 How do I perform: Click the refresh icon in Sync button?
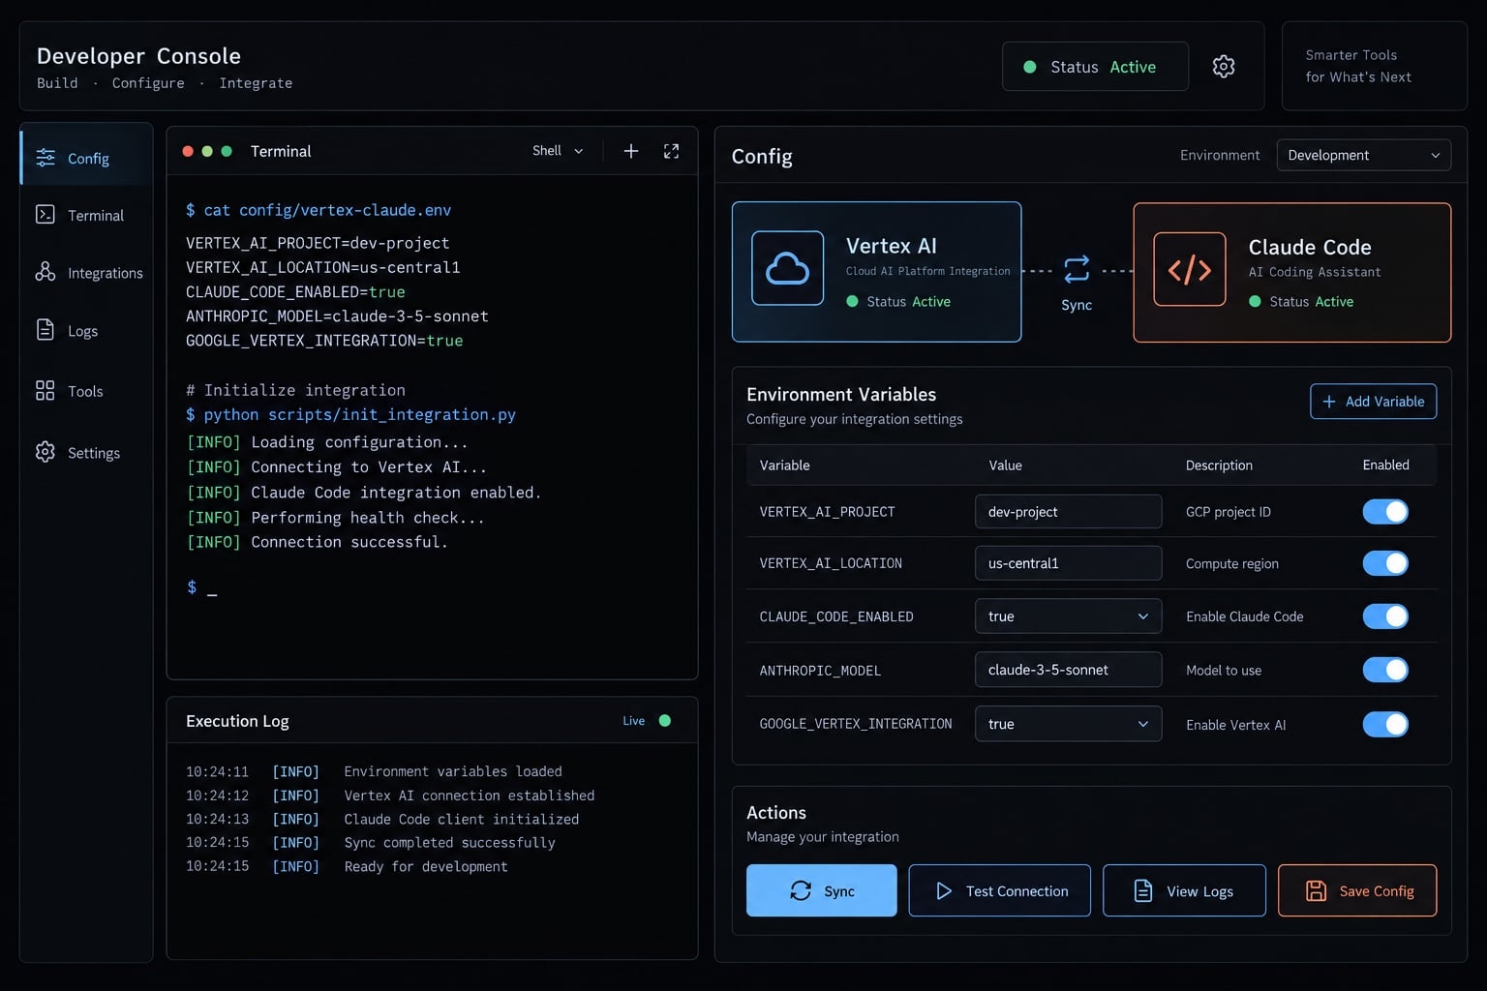[x=801, y=890]
